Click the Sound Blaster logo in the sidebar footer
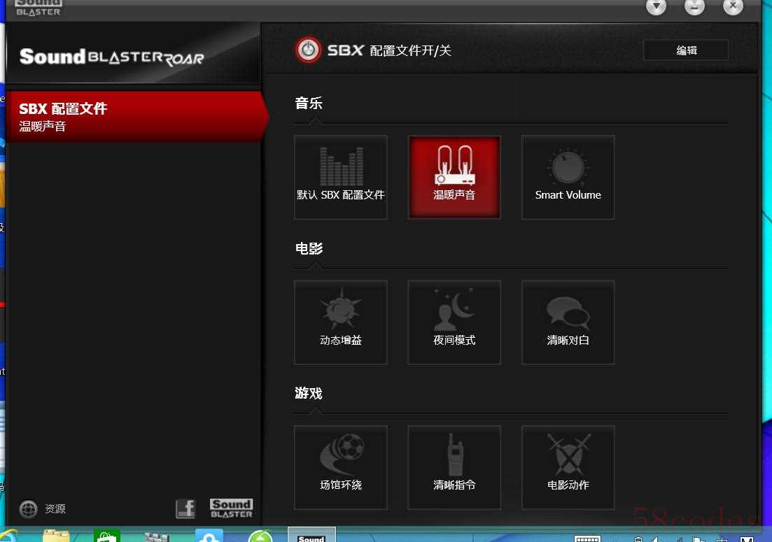Image resolution: width=772 pixels, height=542 pixels. pos(231,508)
